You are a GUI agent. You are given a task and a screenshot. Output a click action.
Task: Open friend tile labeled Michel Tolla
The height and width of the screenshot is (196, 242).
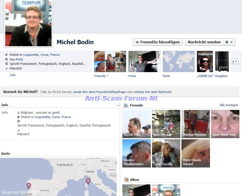[136, 124]
